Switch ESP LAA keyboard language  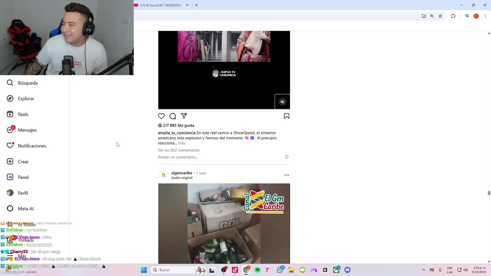tap(450, 270)
